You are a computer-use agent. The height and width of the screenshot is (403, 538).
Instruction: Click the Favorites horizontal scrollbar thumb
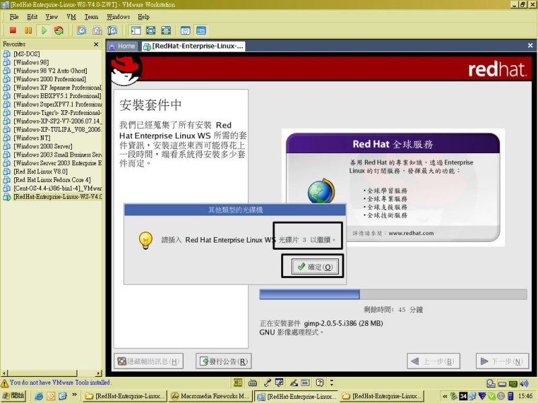pos(42,373)
